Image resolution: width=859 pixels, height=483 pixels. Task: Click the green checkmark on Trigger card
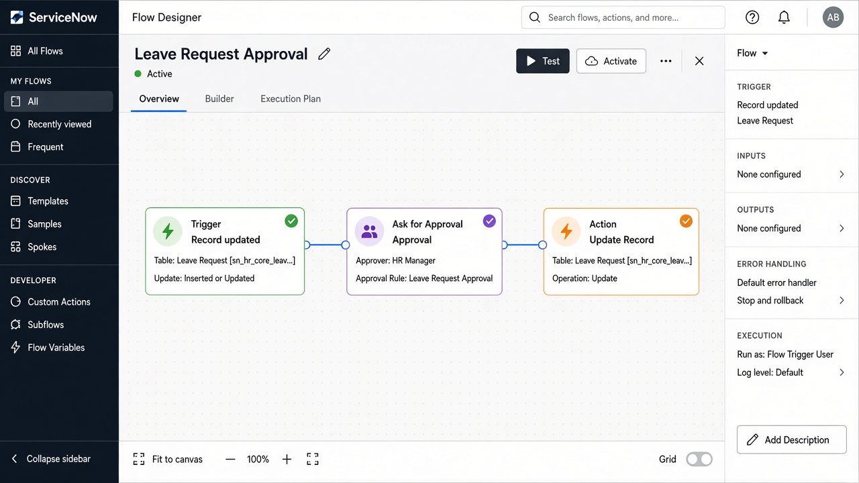pyautogui.click(x=291, y=221)
